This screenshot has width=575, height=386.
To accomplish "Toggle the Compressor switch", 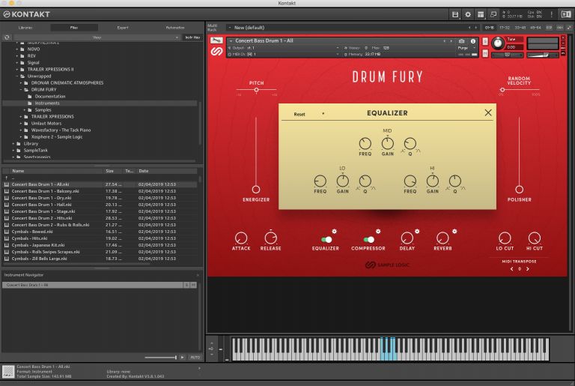I will pos(369,239).
